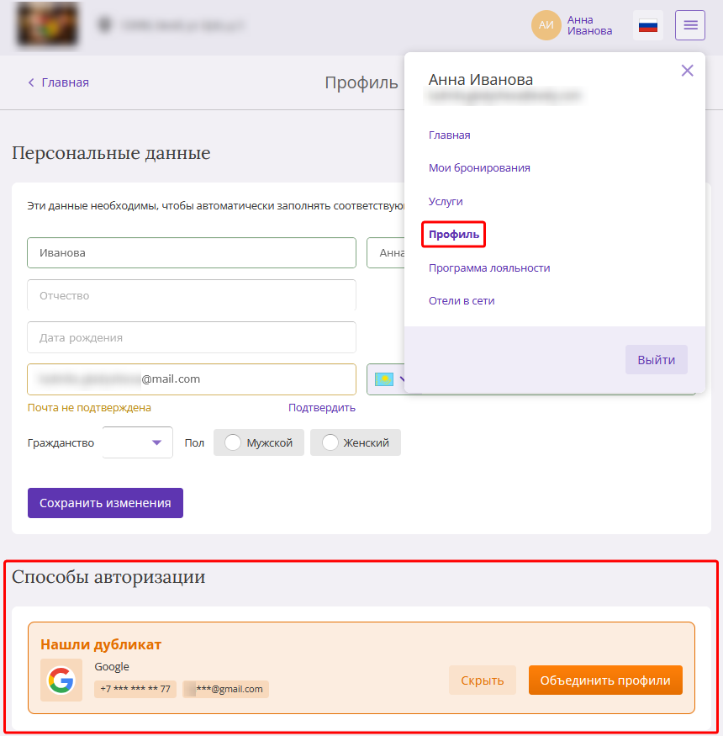The width and height of the screenshot is (723, 736).
Task: Open Мои бронирования in menu
Action: pos(479,167)
